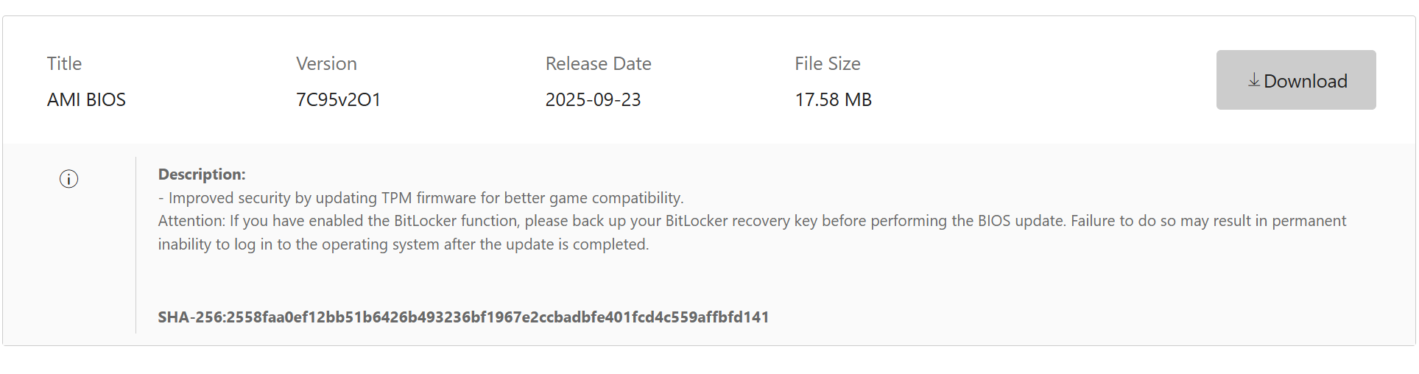Image resolution: width=1419 pixels, height=374 pixels.
Task: Select the 17.58 MB file size value
Action: point(833,99)
